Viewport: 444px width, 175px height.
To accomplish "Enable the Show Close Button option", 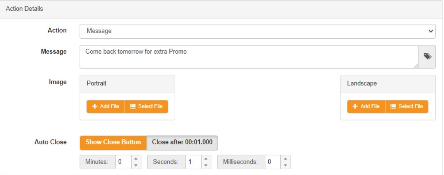I will (113, 142).
